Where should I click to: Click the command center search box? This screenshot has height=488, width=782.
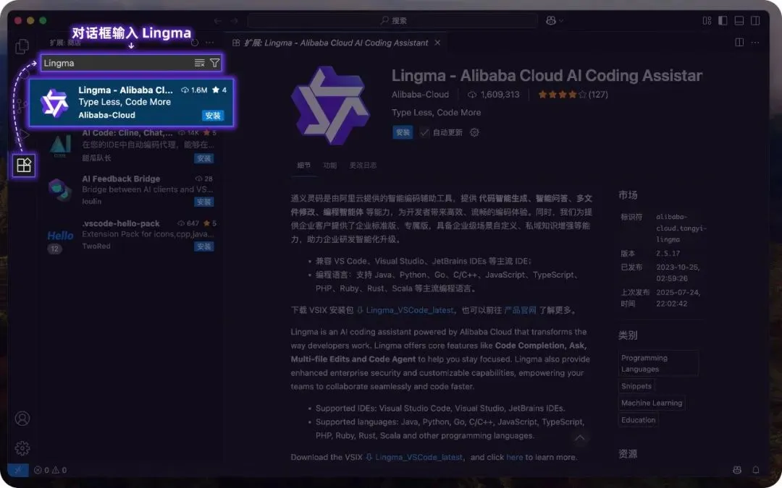tap(392, 20)
